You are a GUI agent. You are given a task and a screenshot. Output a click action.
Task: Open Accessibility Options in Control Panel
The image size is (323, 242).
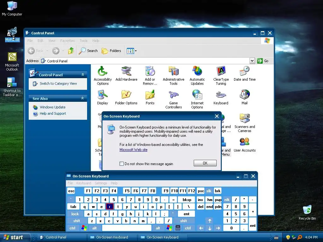click(103, 76)
